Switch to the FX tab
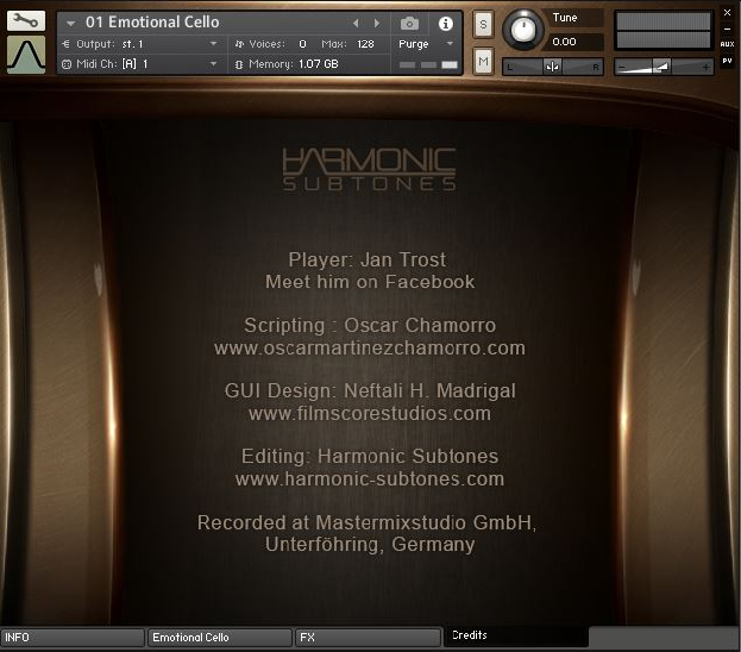Viewport: 741px width, 652px height. (368, 637)
